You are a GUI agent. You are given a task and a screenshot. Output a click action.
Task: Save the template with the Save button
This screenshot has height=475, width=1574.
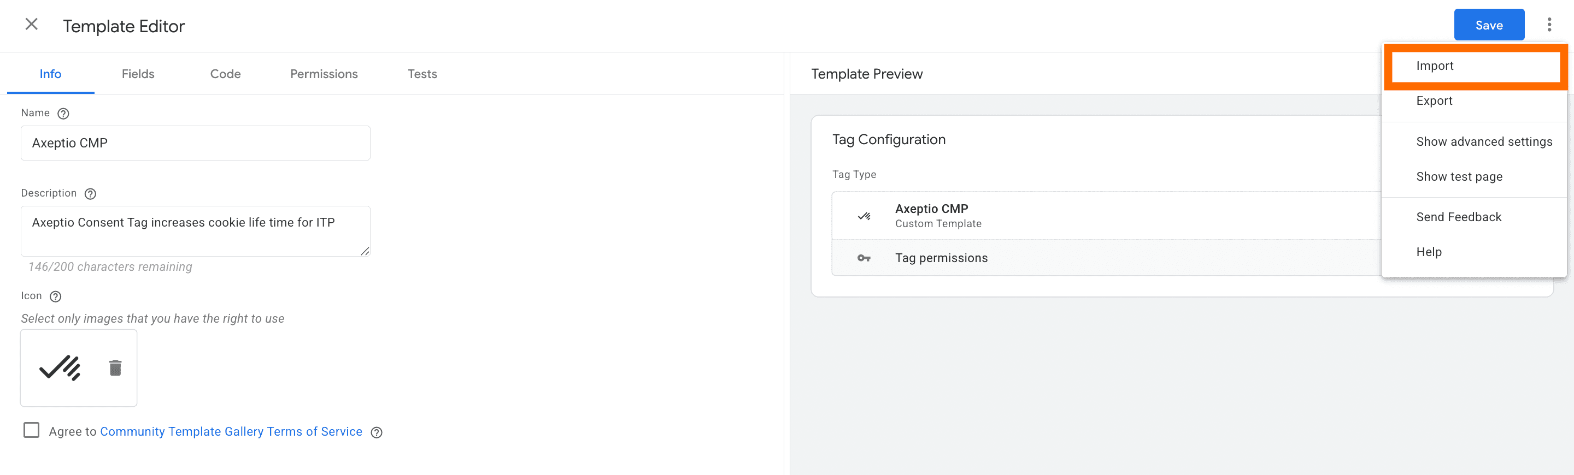(x=1488, y=25)
